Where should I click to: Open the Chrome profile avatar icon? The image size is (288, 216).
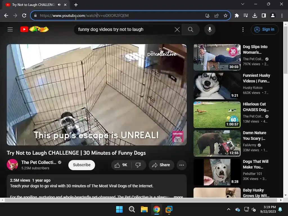(x=273, y=16)
